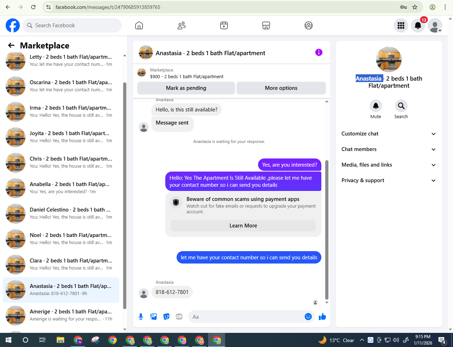Click the Search Facebook field

(x=73, y=25)
